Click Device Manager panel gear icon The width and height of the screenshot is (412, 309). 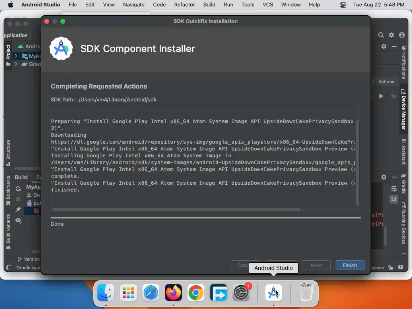383,46
